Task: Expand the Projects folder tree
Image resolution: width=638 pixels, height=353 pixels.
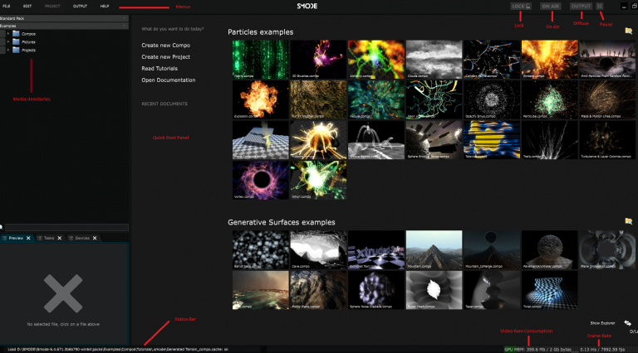Action: pos(7,50)
